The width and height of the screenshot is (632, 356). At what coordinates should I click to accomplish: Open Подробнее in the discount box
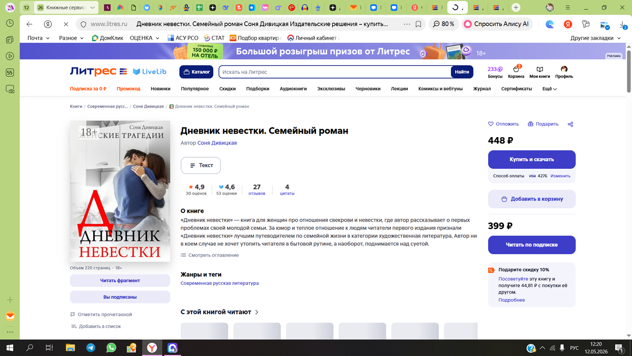coord(512,300)
